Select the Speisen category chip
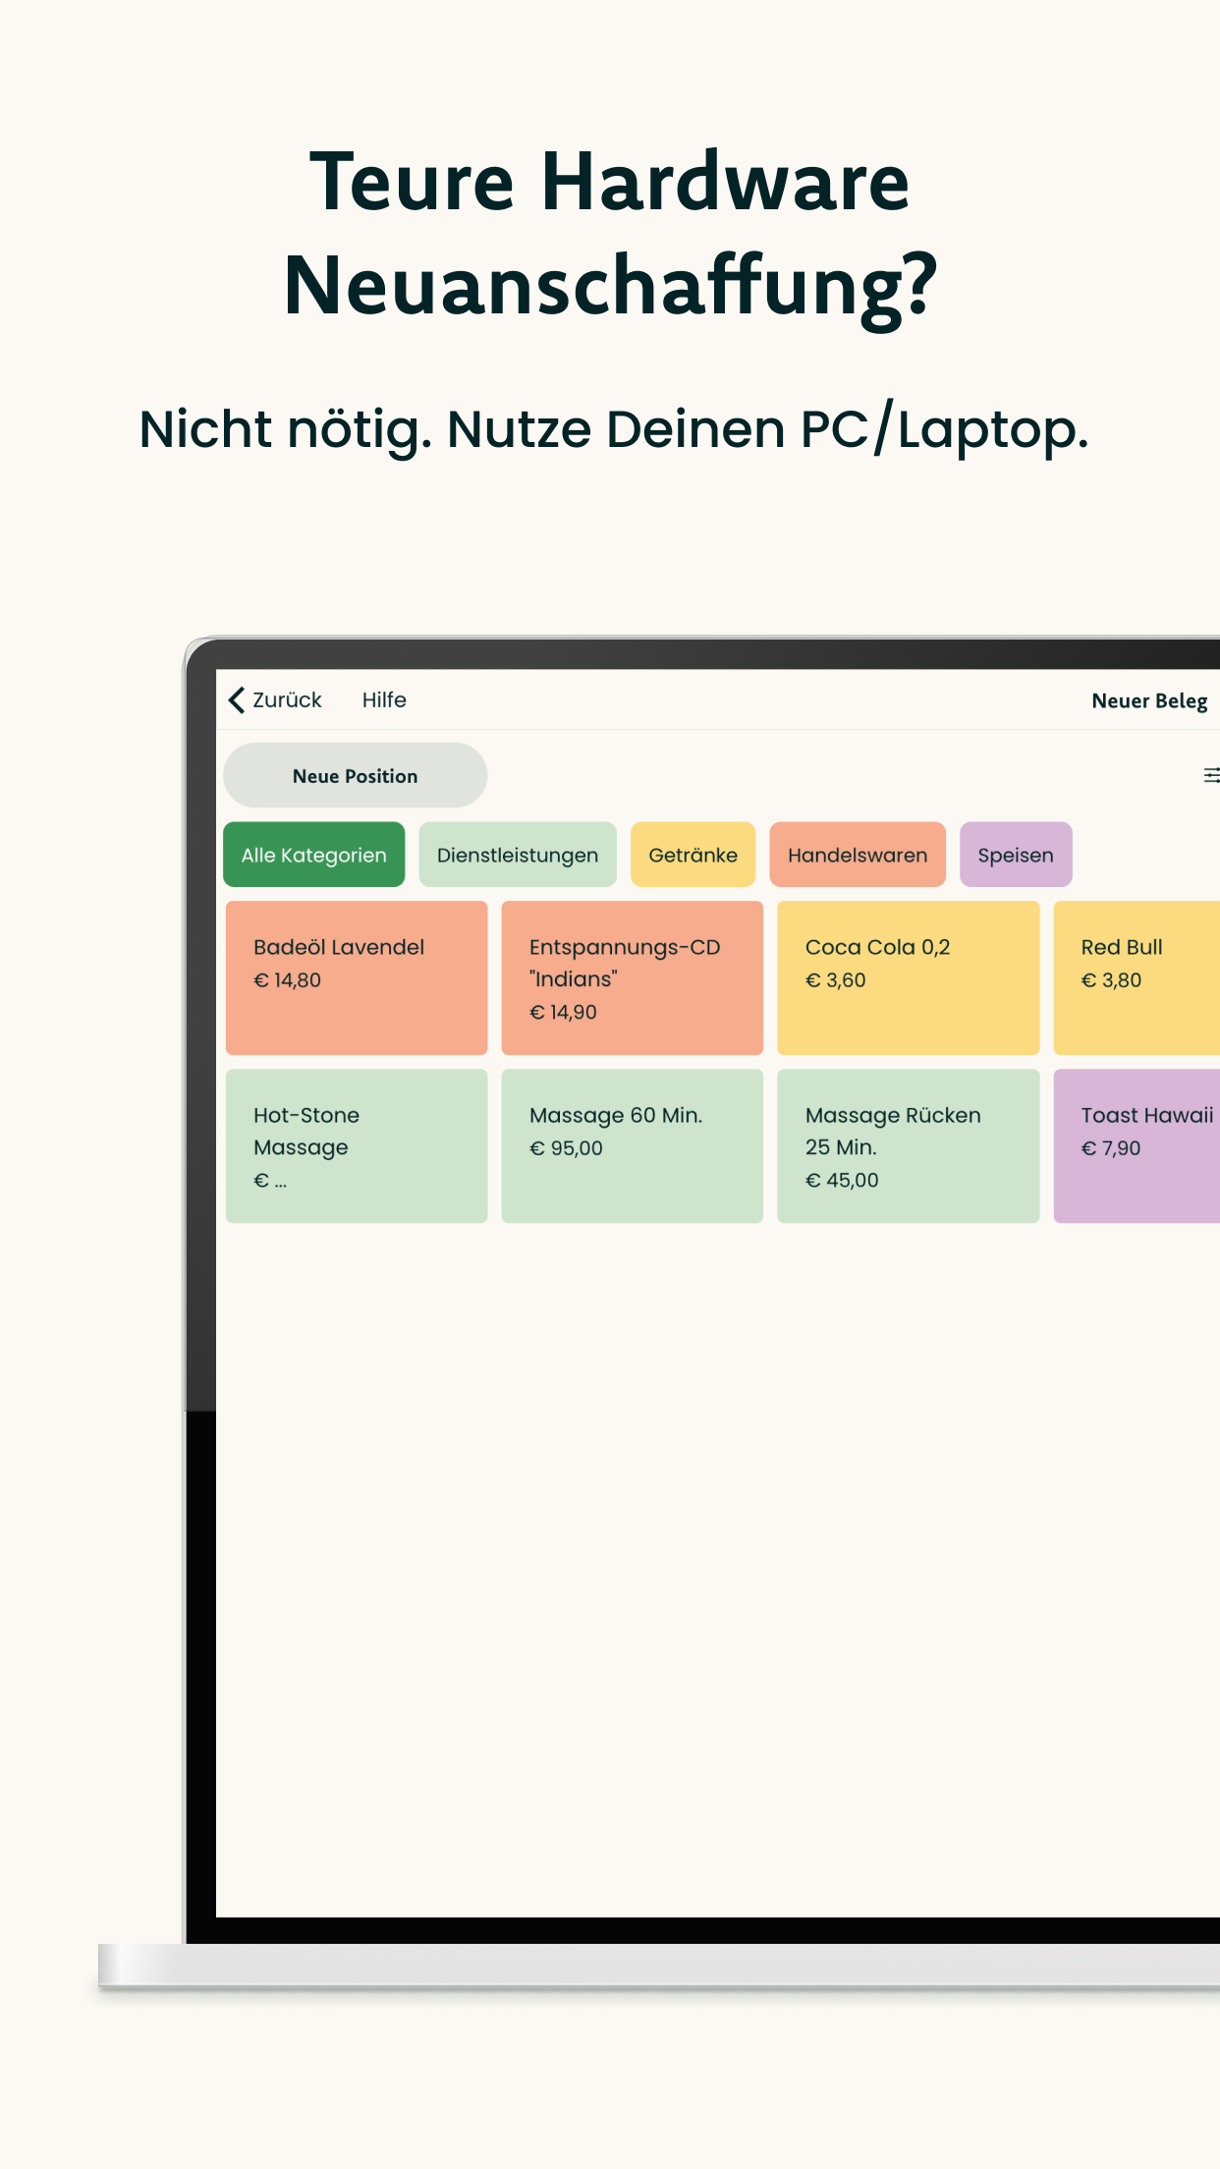1220x2169 pixels. tap(1016, 855)
